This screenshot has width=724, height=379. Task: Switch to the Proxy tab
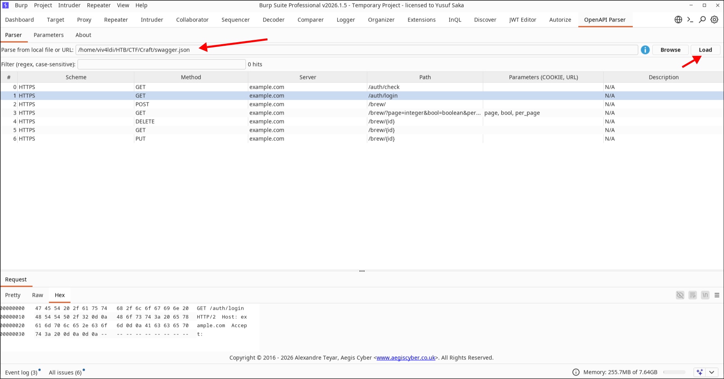(84, 20)
